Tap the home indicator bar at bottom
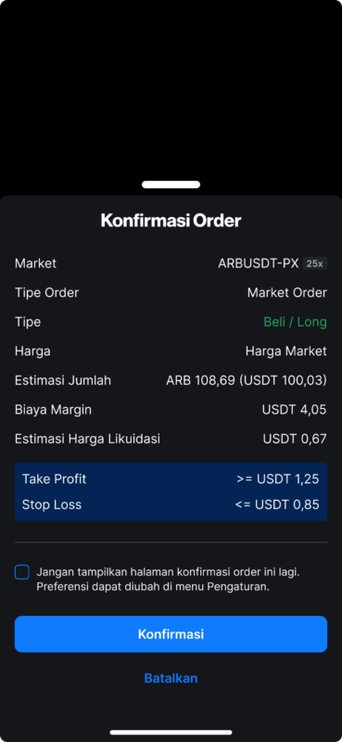 pyautogui.click(x=171, y=732)
